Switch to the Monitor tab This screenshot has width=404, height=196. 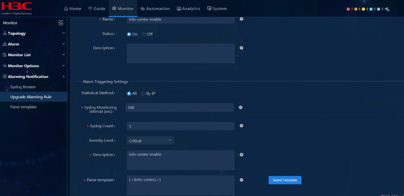[123, 9]
